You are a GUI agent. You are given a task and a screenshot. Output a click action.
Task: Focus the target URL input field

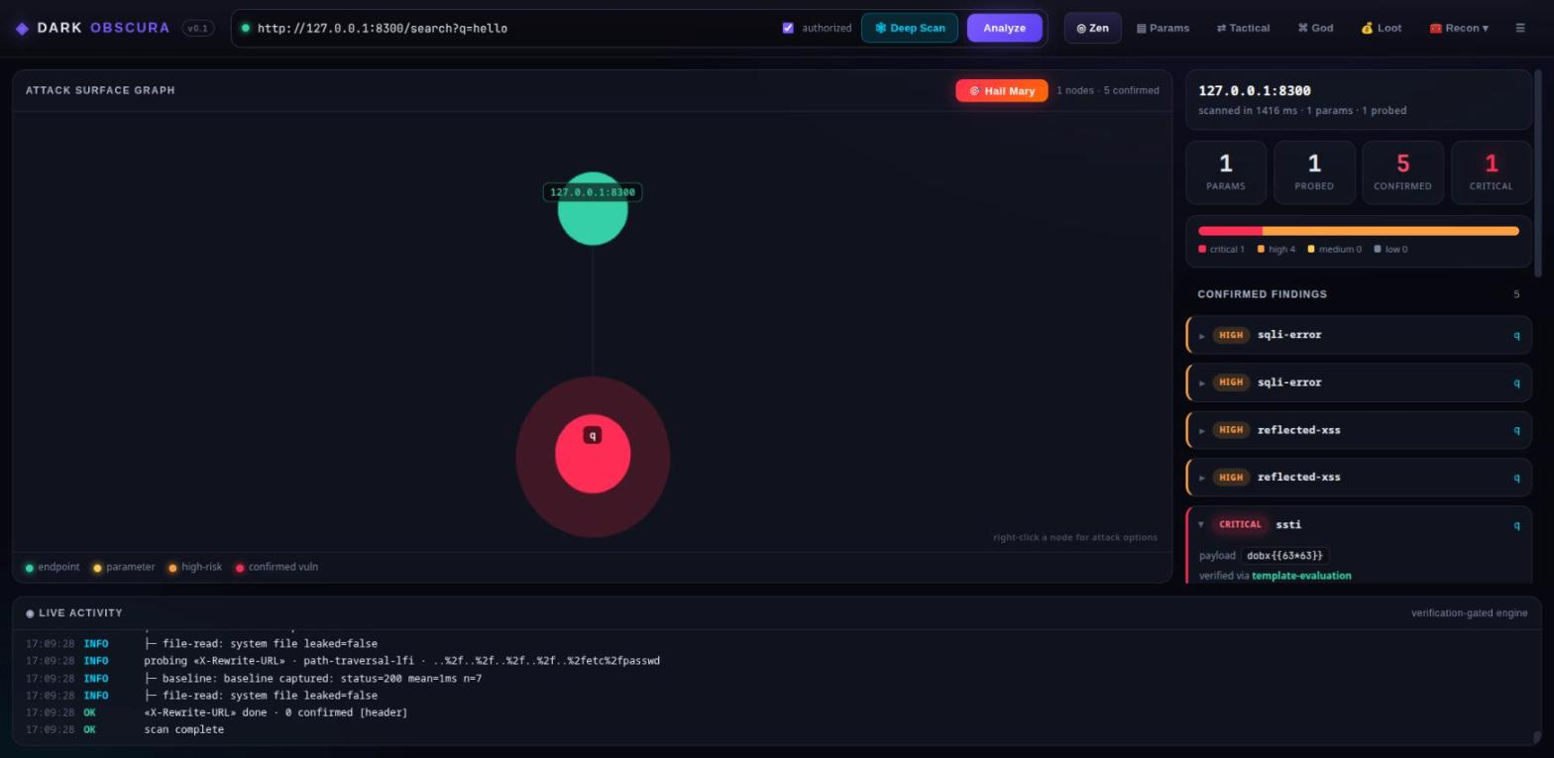(513, 28)
